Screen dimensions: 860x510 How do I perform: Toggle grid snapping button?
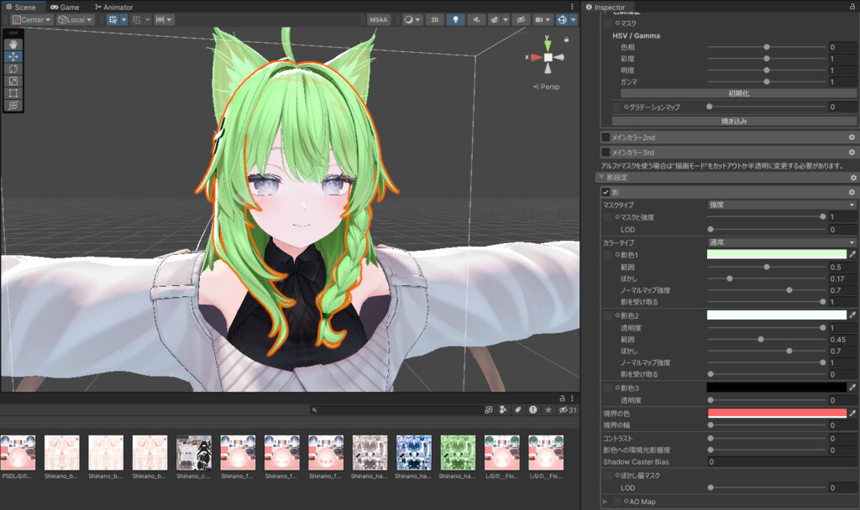(x=137, y=20)
